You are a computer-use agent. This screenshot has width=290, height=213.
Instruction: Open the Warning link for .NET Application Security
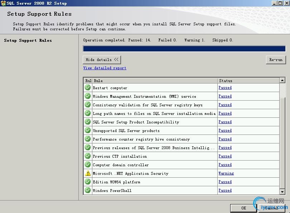coord(226,173)
